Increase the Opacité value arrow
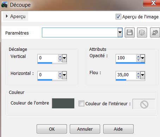The image size is (160, 137). point(138,57)
